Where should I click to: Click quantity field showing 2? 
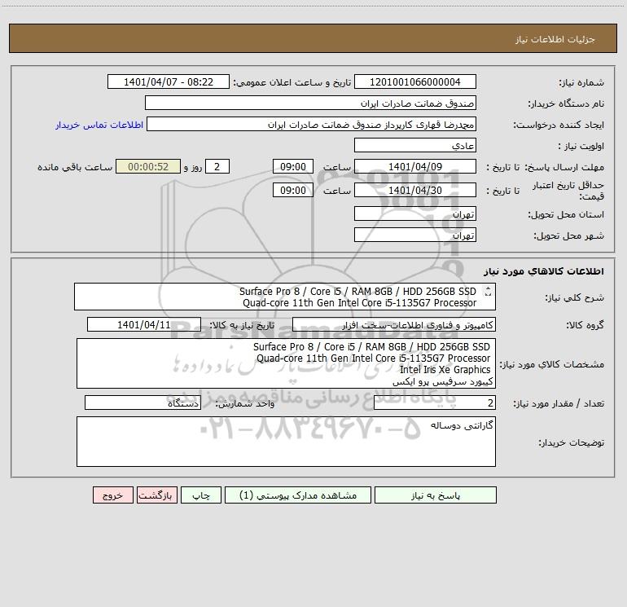(x=435, y=403)
